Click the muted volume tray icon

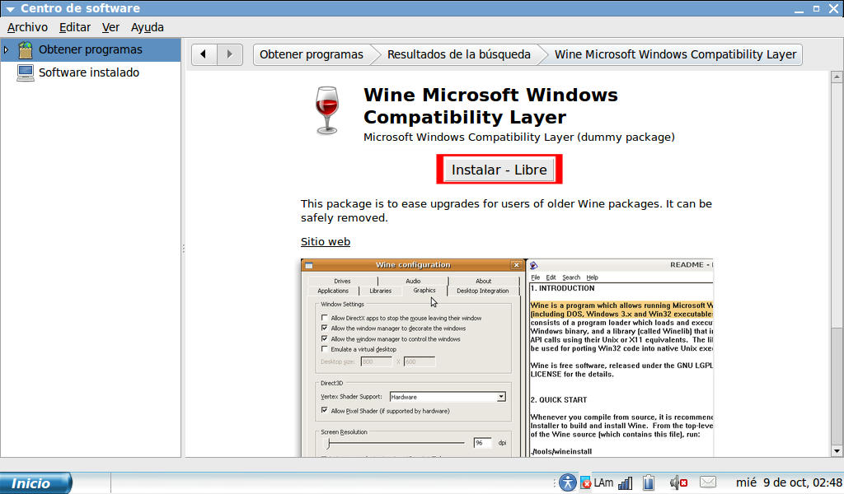678,482
